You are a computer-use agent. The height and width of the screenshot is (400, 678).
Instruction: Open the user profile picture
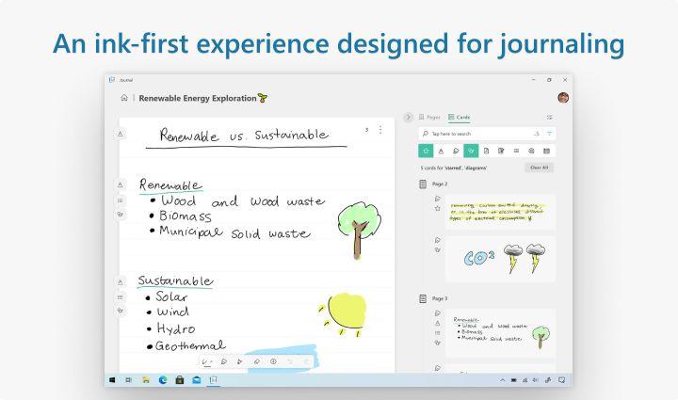563,98
